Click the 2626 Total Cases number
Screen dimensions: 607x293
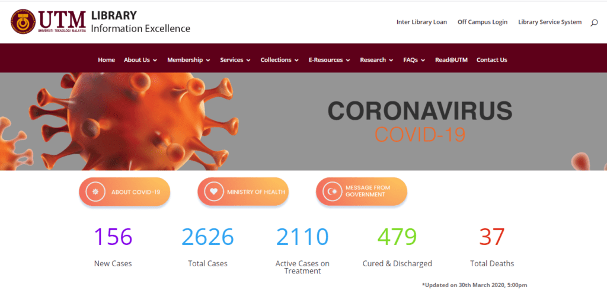208,237
